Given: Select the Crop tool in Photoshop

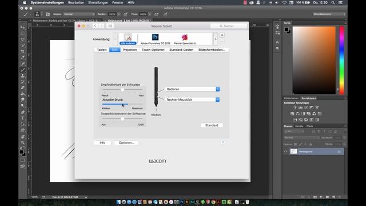Looking at the screenshot, I should pos(23,51).
